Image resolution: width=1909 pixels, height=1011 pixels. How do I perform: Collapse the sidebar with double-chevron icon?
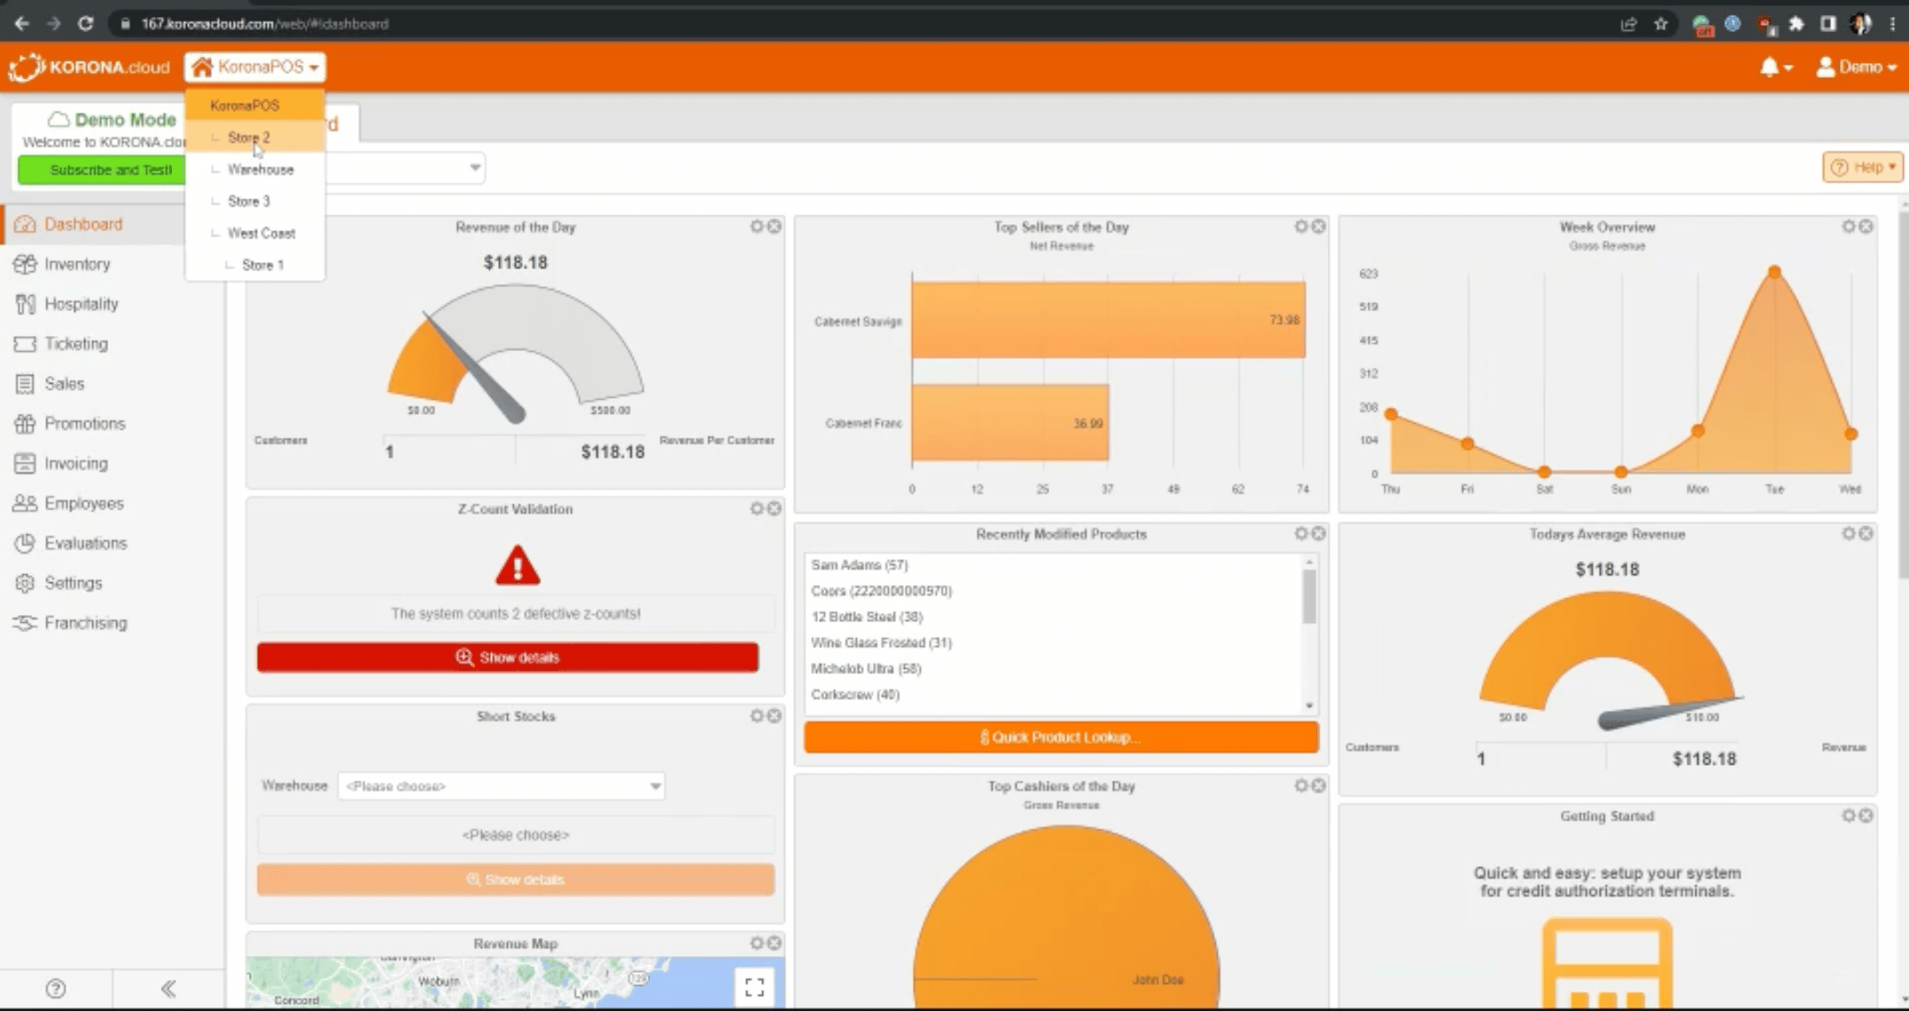pos(168,988)
